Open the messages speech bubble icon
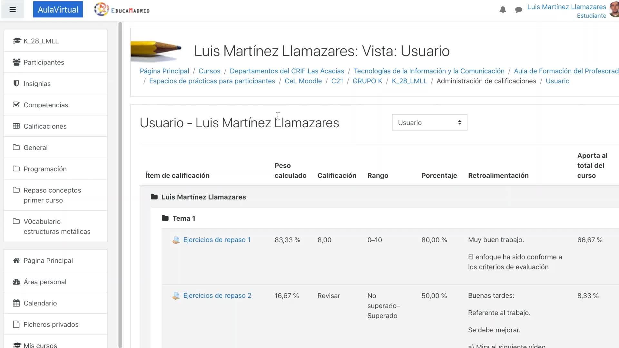 pos(518,10)
